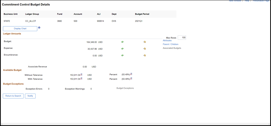Screen dimensions: 271x126
Task: Click the green money icon for Encumbrance
Action: tap(122, 55)
